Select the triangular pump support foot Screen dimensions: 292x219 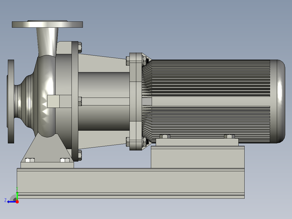point(47,151)
